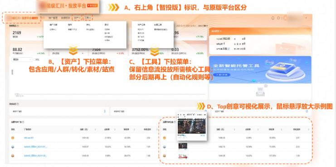Click the info icon next to 消耗TOP广告

coord(23,122)
